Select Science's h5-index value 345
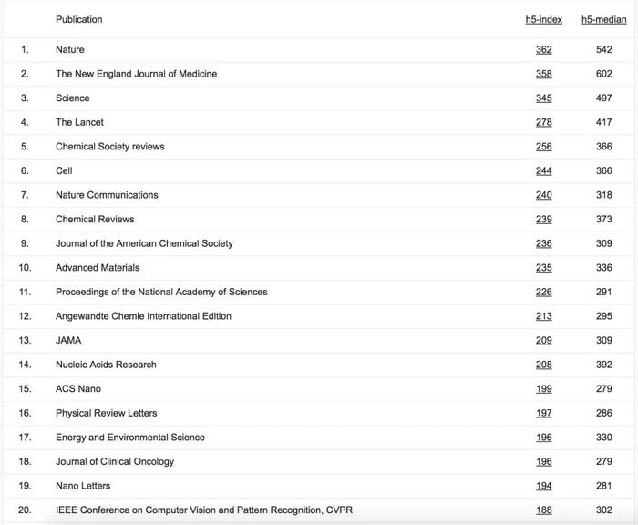638x525 pixels. pyautogui.click(x=543, y=98)
